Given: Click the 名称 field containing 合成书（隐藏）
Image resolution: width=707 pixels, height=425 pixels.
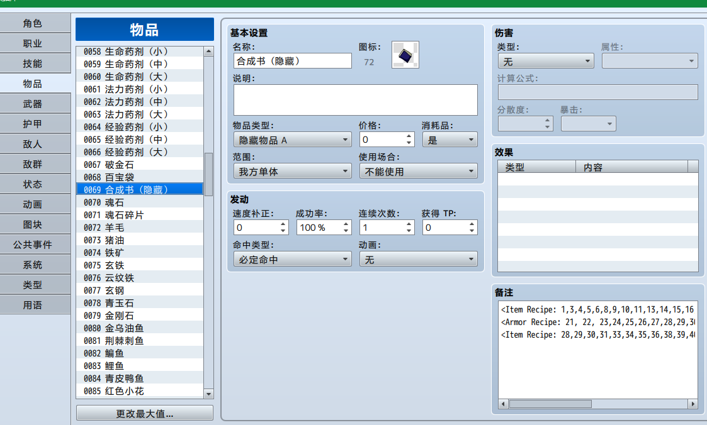Looking at the screenshot, I should (x=293, y=61).
